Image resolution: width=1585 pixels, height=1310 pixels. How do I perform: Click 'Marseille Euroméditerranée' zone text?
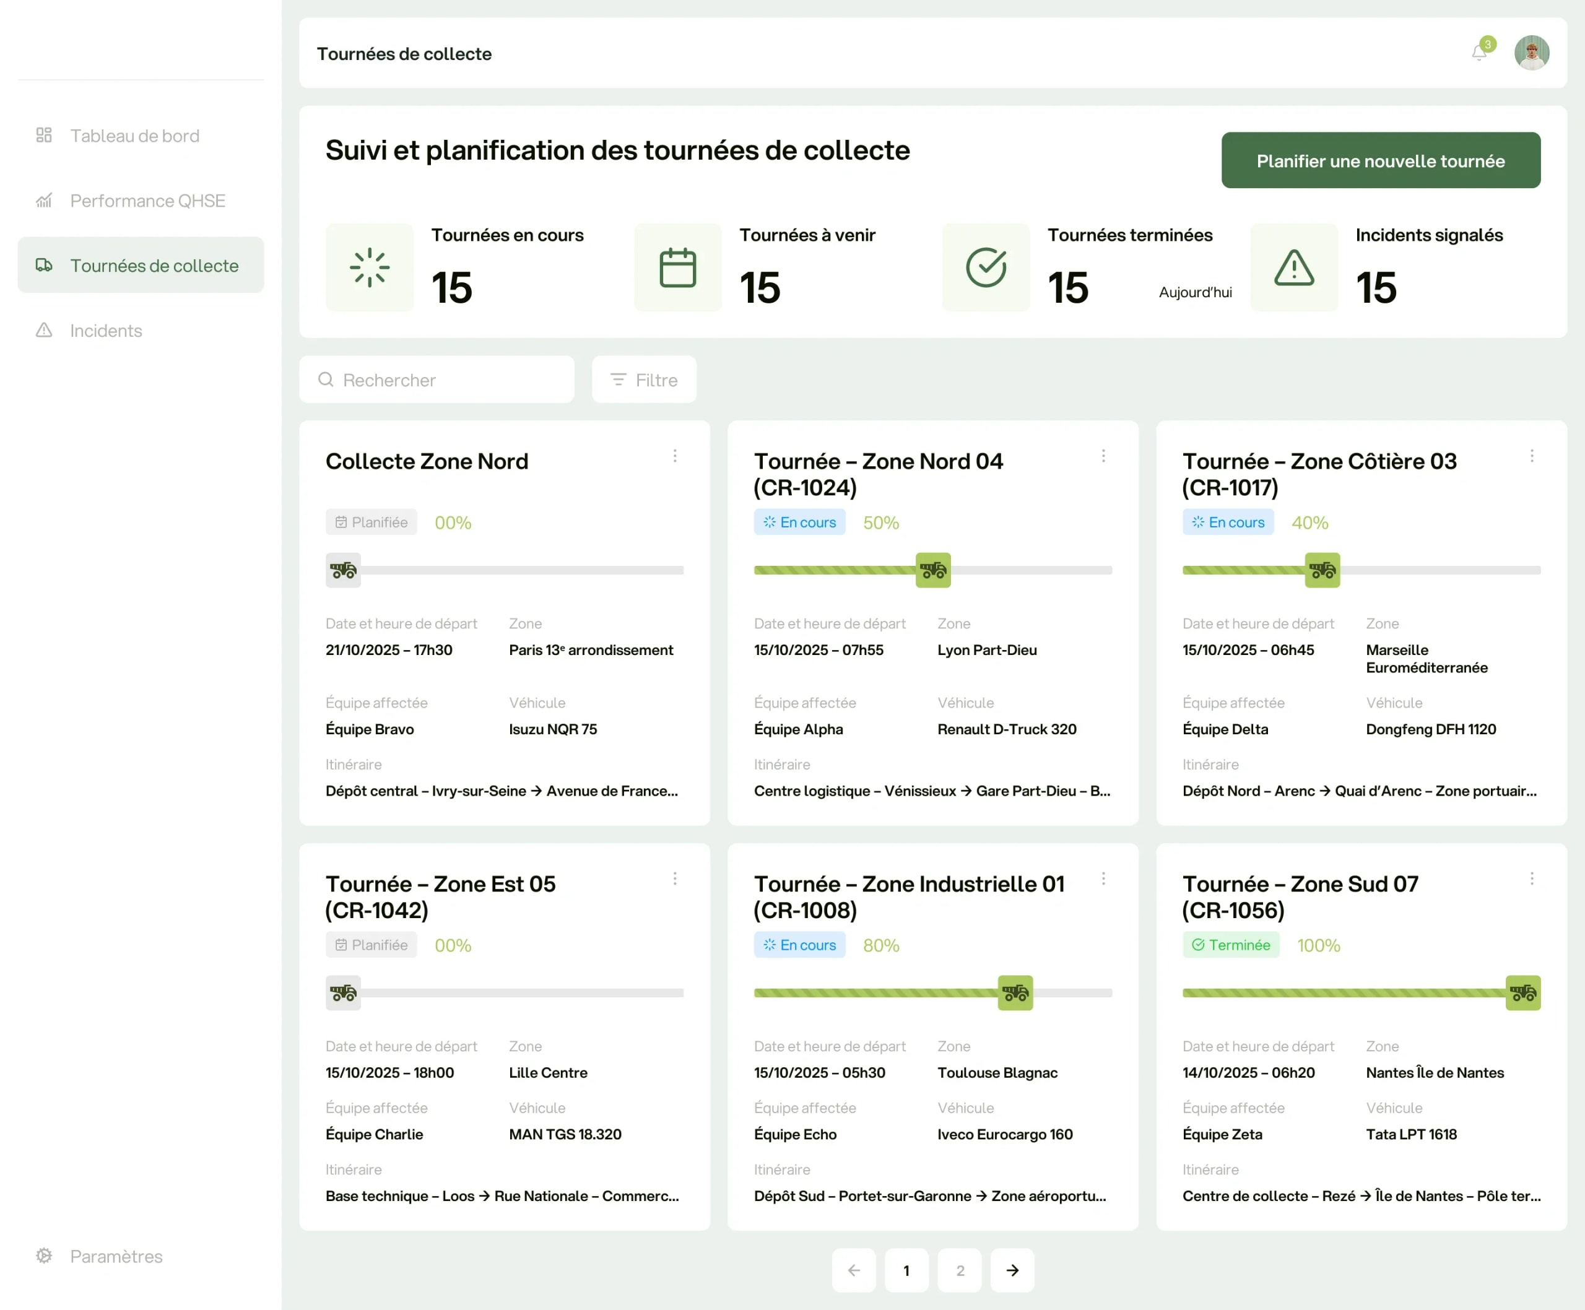pos(1426,659)
